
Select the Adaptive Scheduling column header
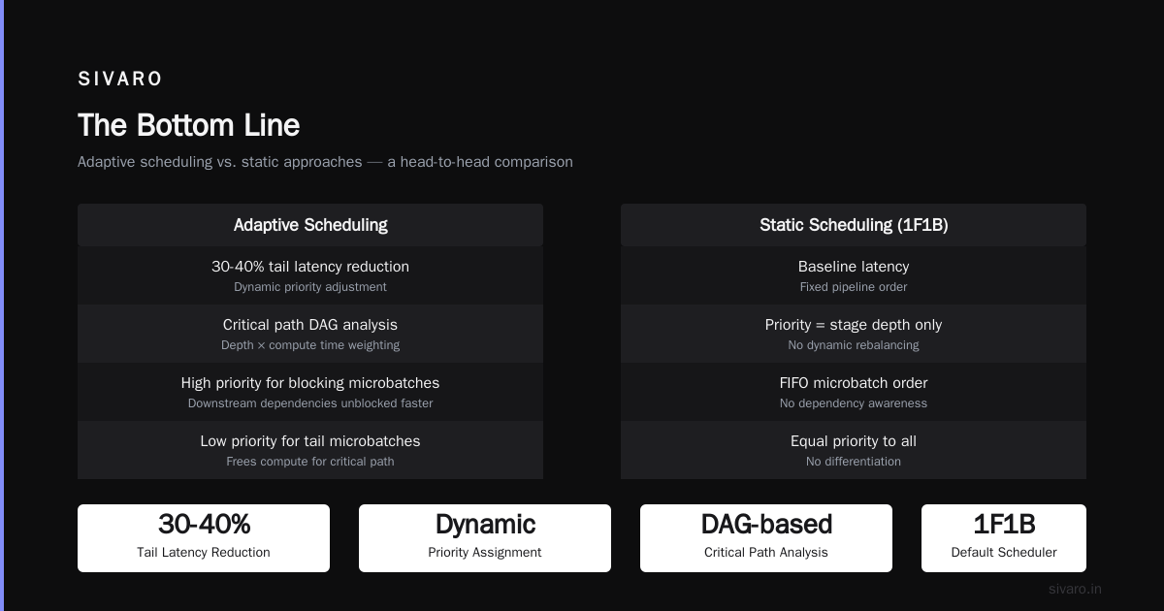click(310, 225)
